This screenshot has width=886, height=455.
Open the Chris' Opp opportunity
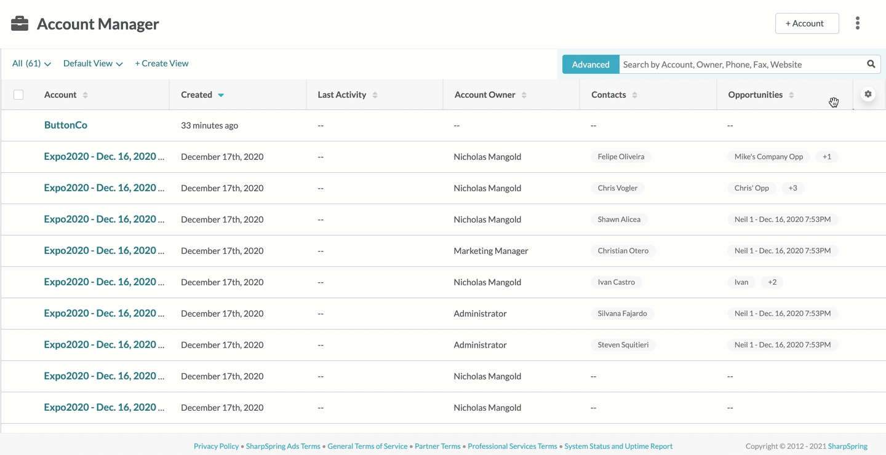pos(751,188)
